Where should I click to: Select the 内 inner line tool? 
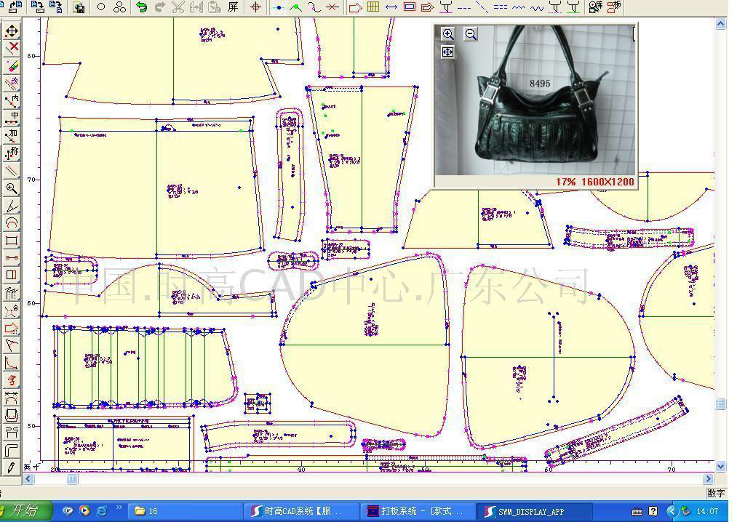pos(12,101)
